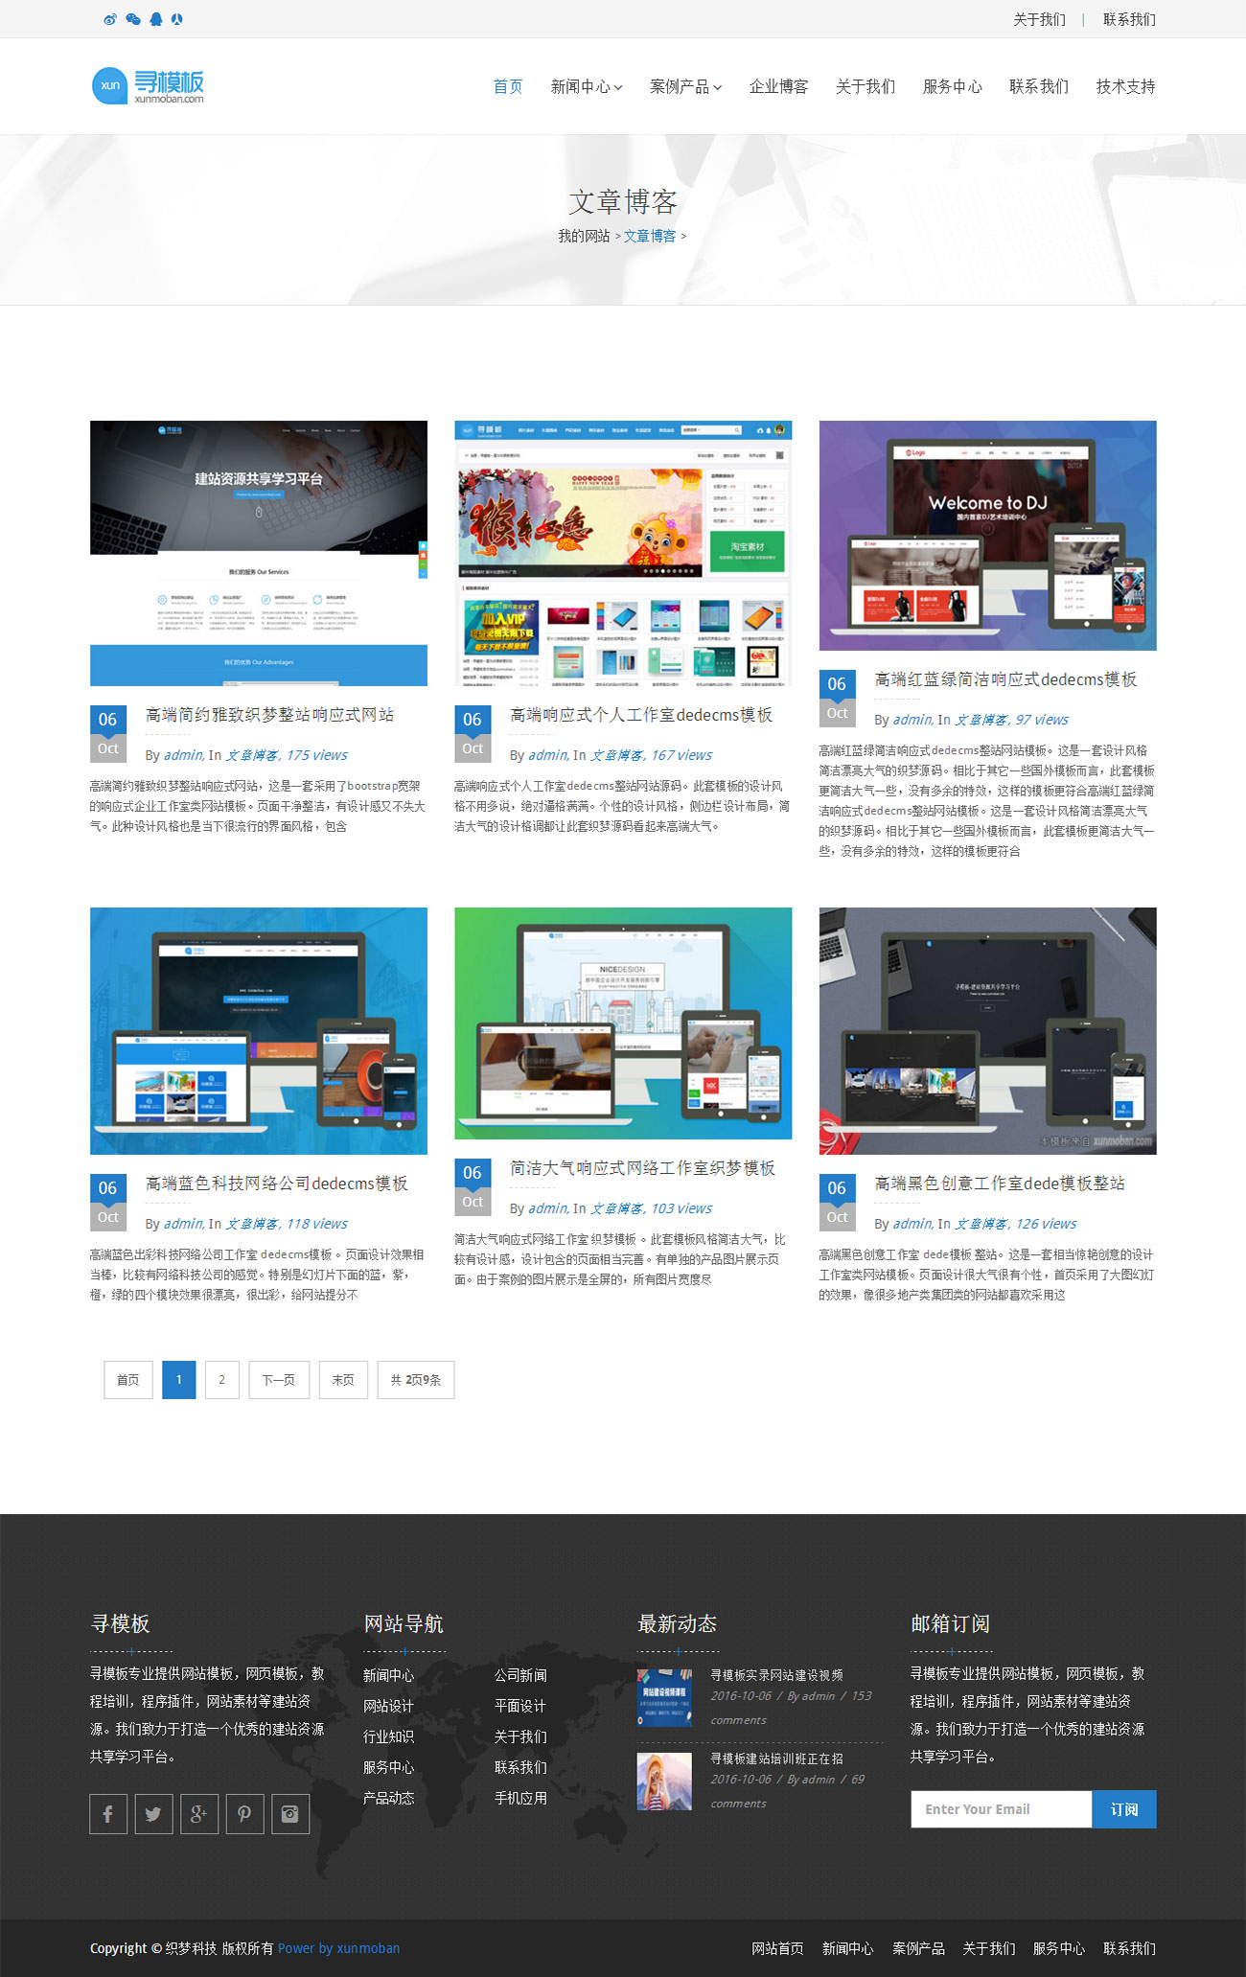The width and height of the screenshot is (1246, 1977).
Task: Click the QQ penguin icon
Action: coord(155,19)
